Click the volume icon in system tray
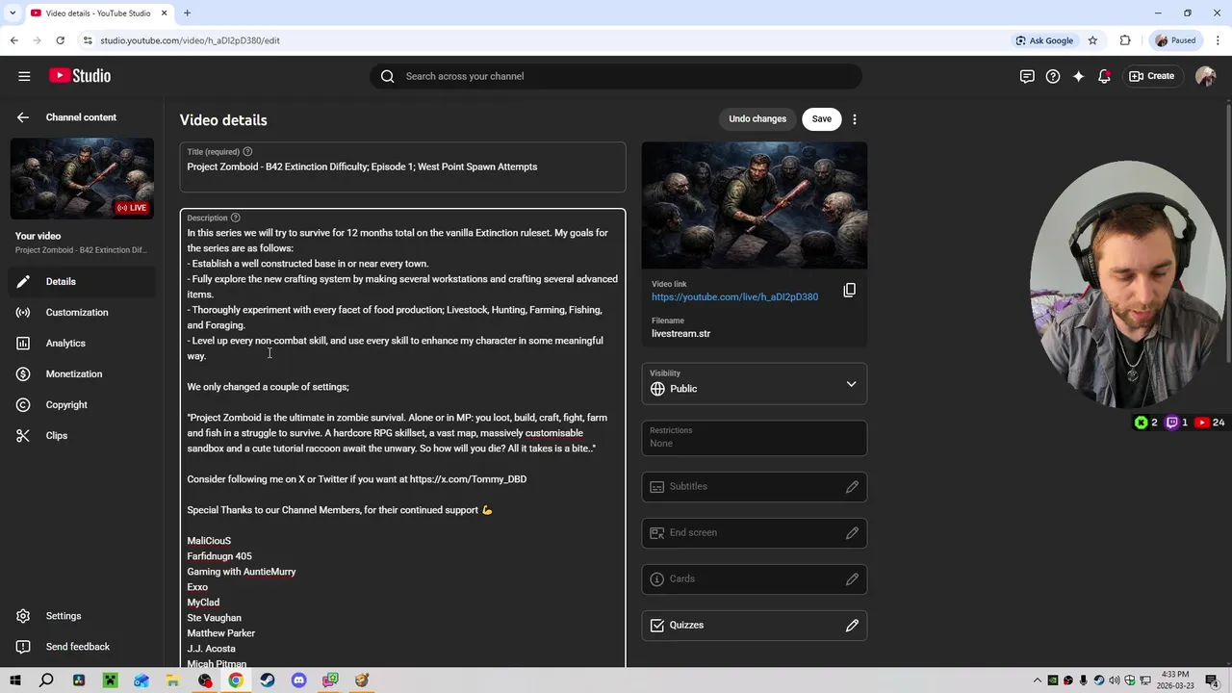This screenshot has width=1232, height=693. 1115,680
